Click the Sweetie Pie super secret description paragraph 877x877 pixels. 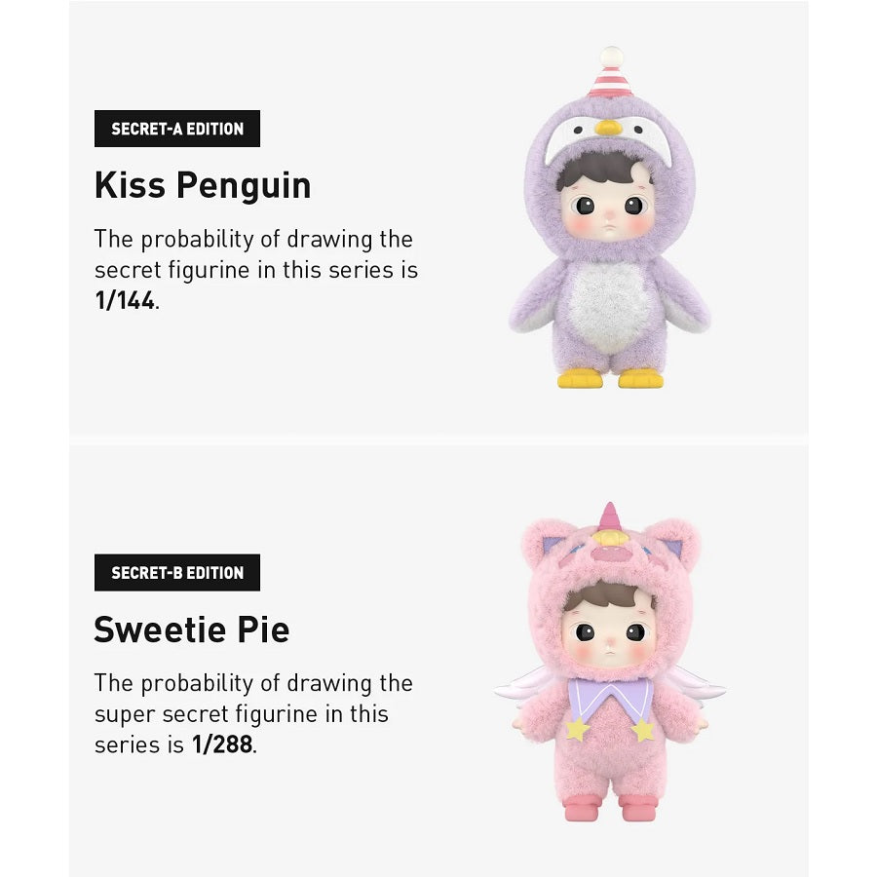(x=253, y=713)
